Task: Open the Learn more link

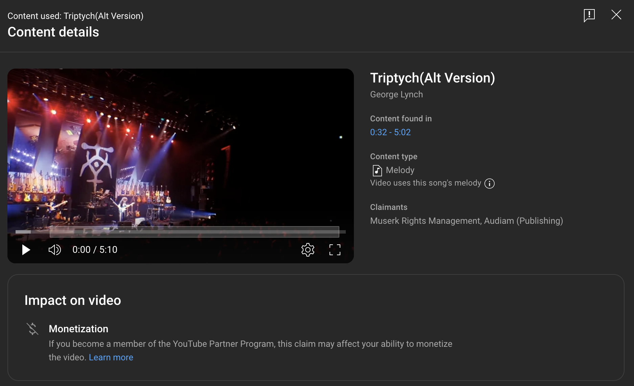Action: 111,357
